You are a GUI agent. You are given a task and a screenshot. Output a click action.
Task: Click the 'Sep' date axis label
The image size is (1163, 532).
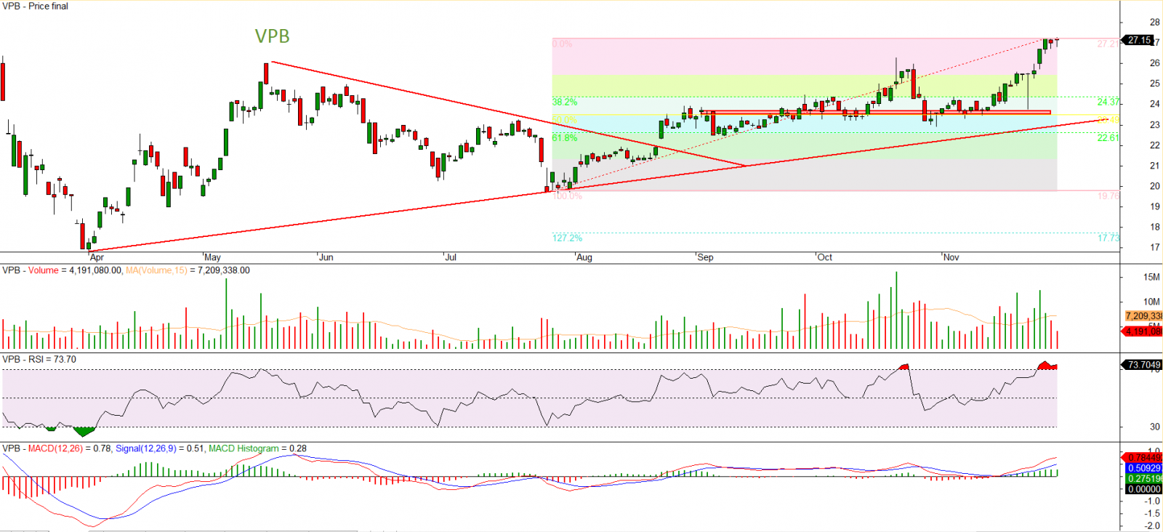(705, 257)
